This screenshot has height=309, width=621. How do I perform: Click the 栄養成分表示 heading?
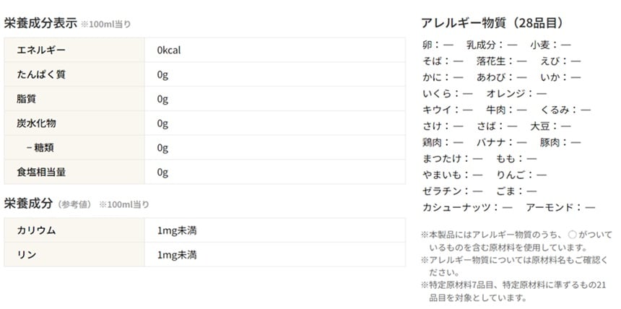pyautogui.click(x=40, y=23)
